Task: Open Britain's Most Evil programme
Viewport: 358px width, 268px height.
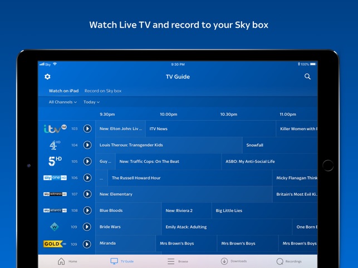Action: click(x=295, y=194)
